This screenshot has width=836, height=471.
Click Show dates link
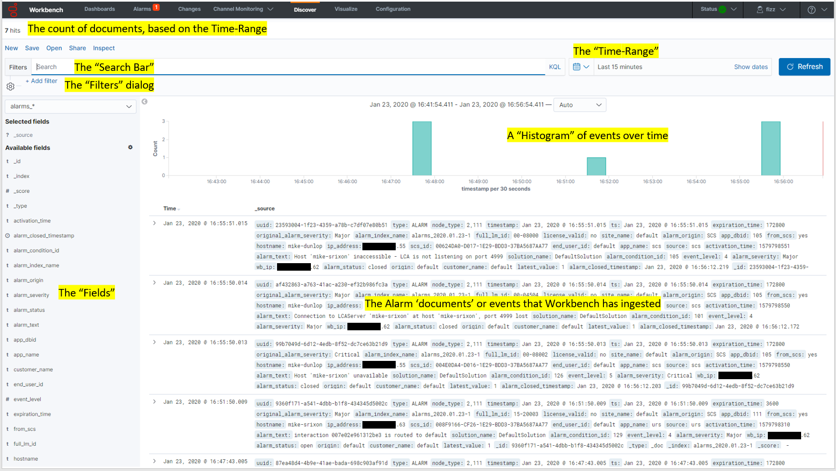click(751, 67)
